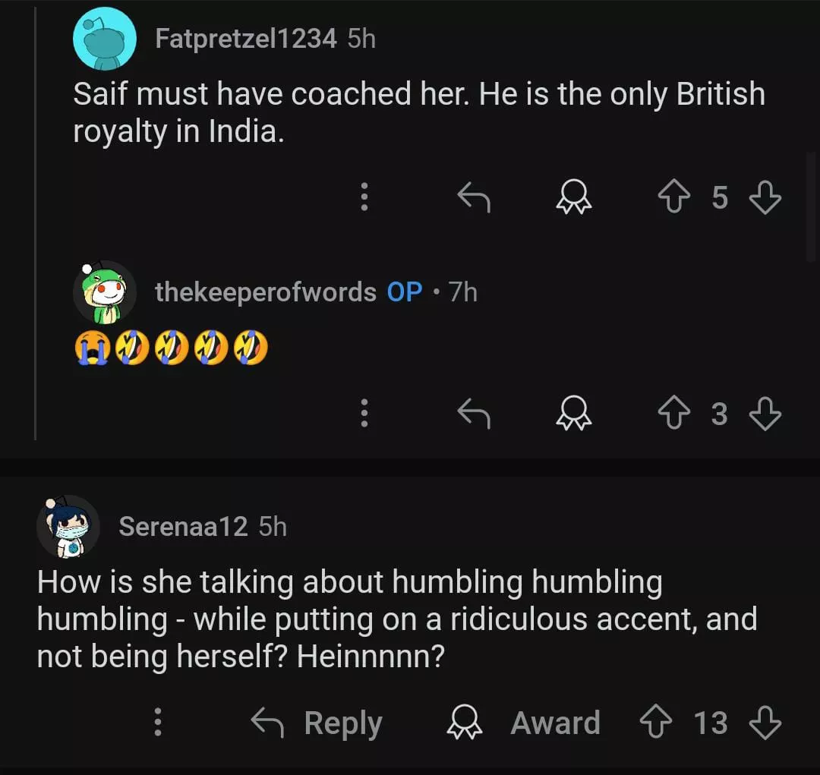Downvote Serenaa12's comment

(x=765, y=723)
